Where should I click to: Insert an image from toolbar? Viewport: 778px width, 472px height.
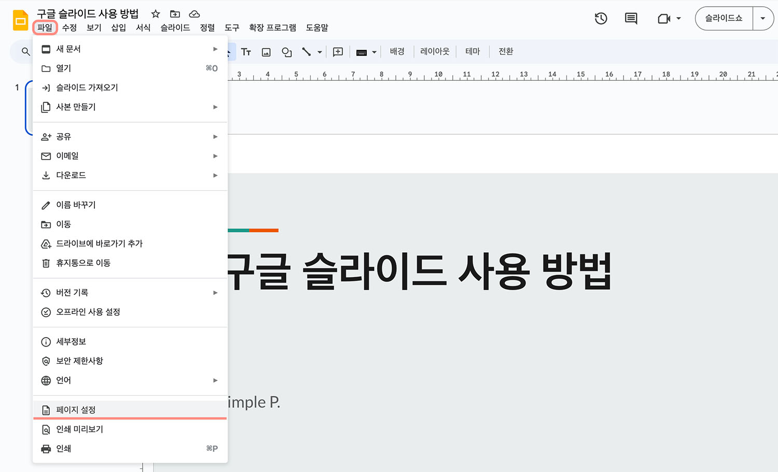pyautogui.click(x=266, y=52)
